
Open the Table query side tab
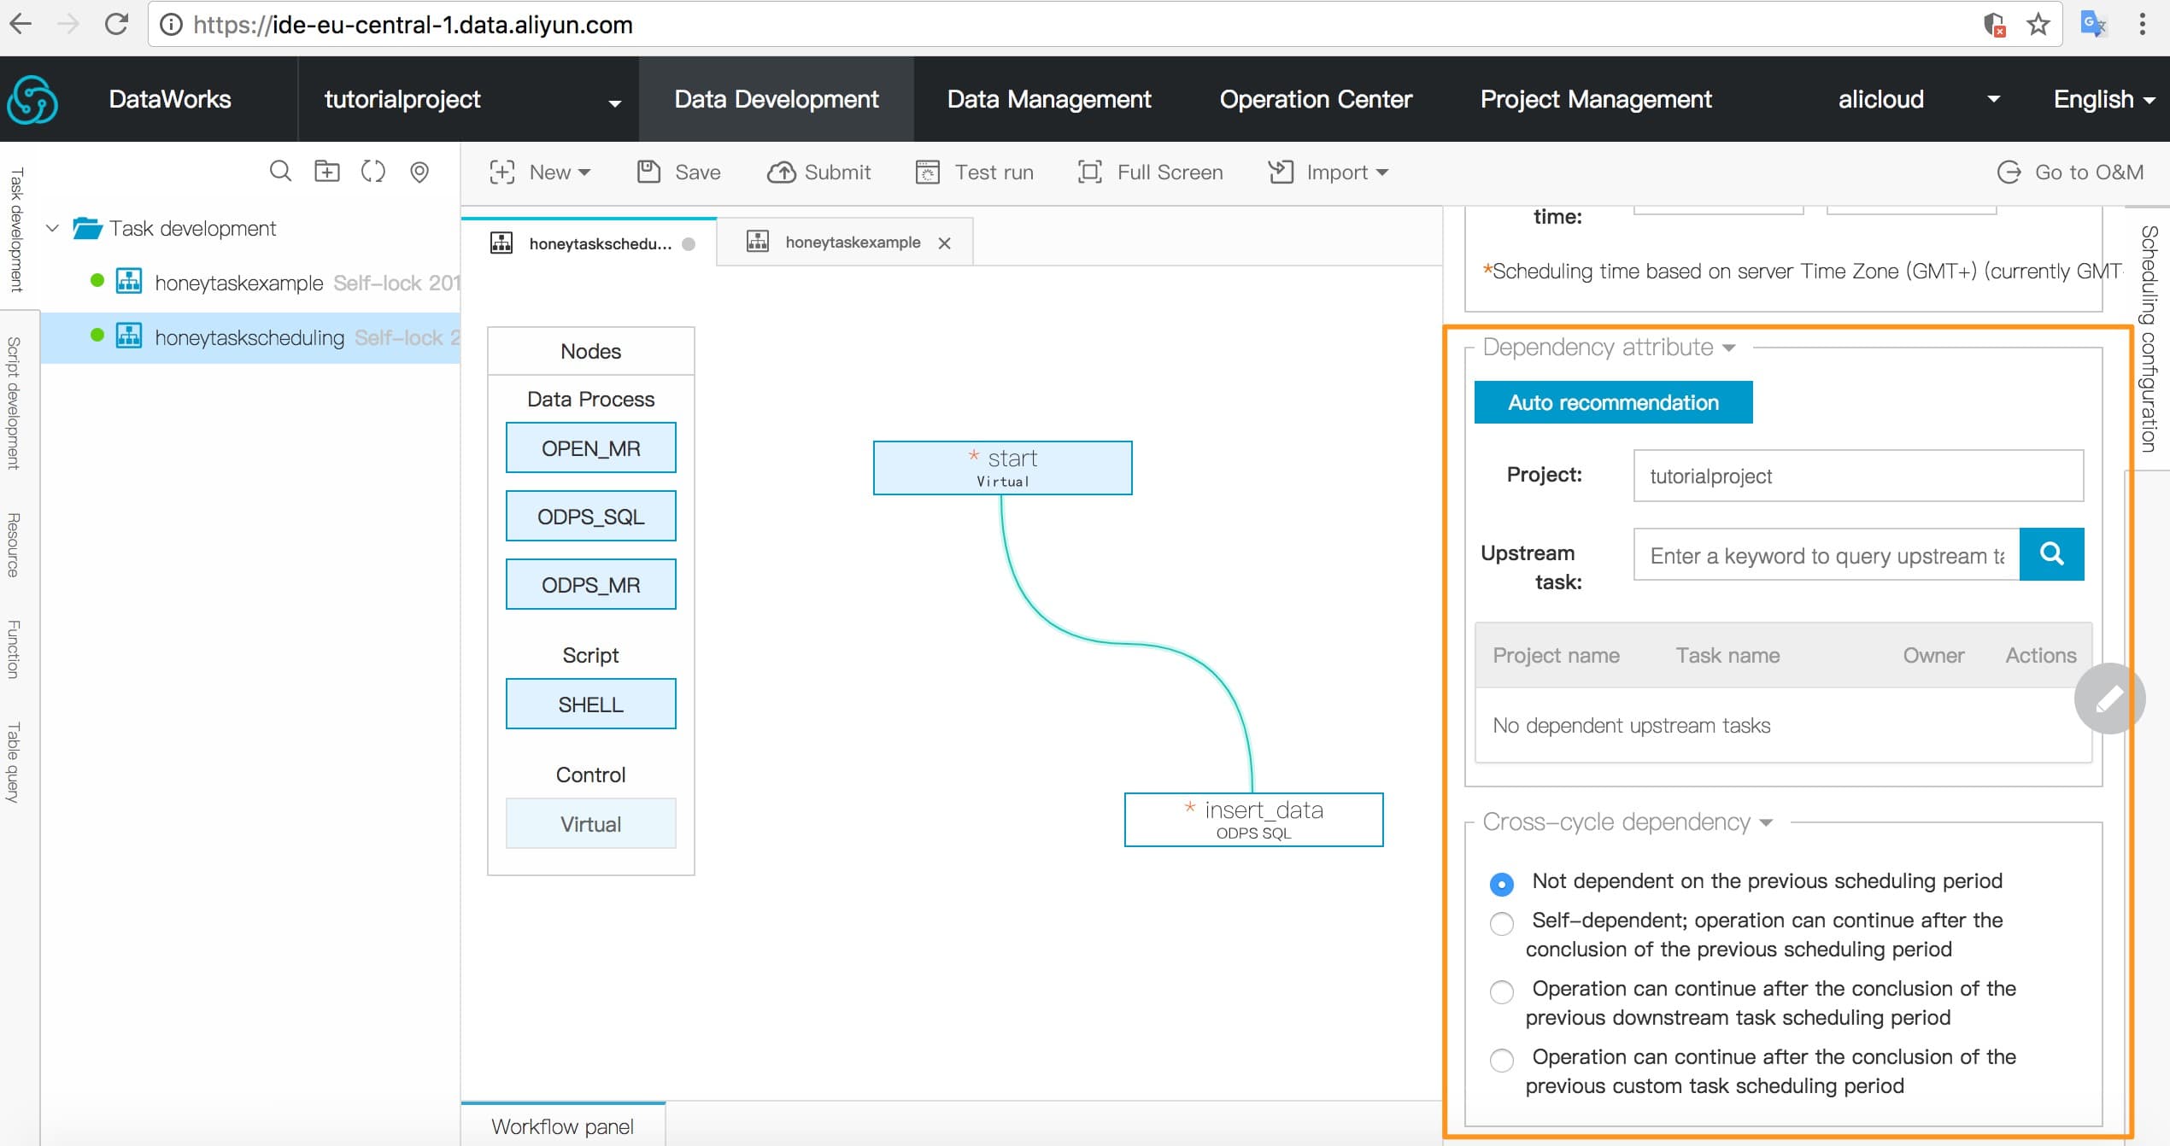pos(15,762)
